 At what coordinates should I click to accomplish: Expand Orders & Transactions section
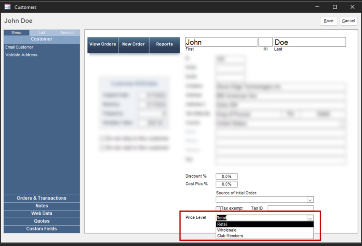click(x=42, y=198)
